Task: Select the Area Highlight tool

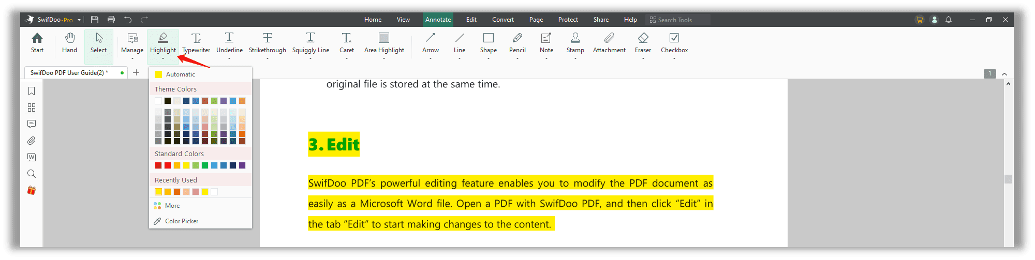Action: [384, 43]
